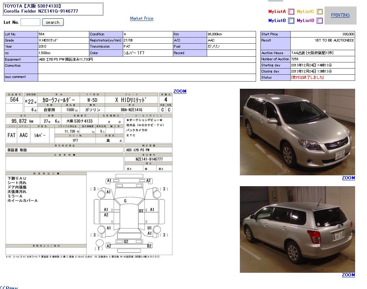The width and height of the screenshot is (367, 289).
Task: Click the vehicle title box showing Corolla Fielder
Action: (53, 9)
